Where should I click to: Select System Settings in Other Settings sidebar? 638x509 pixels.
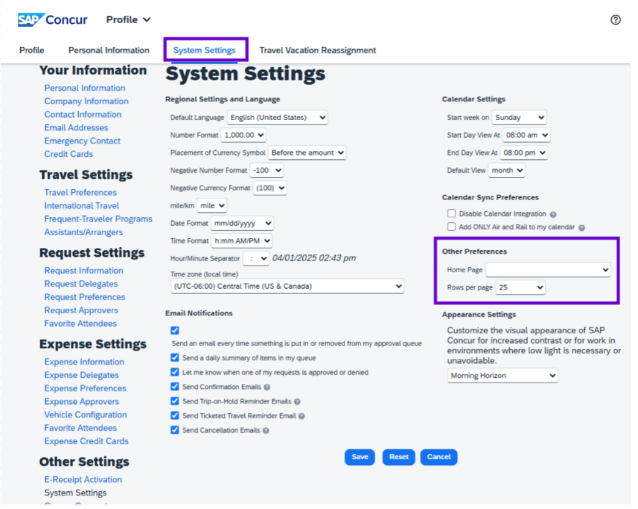coord(75,493)
